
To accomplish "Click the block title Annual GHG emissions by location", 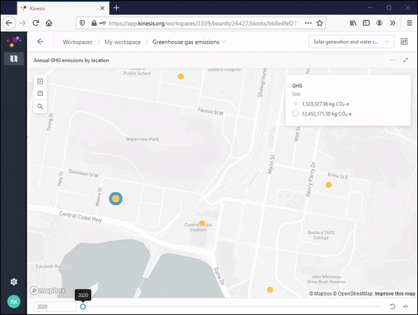I will [x=72, y=60].
